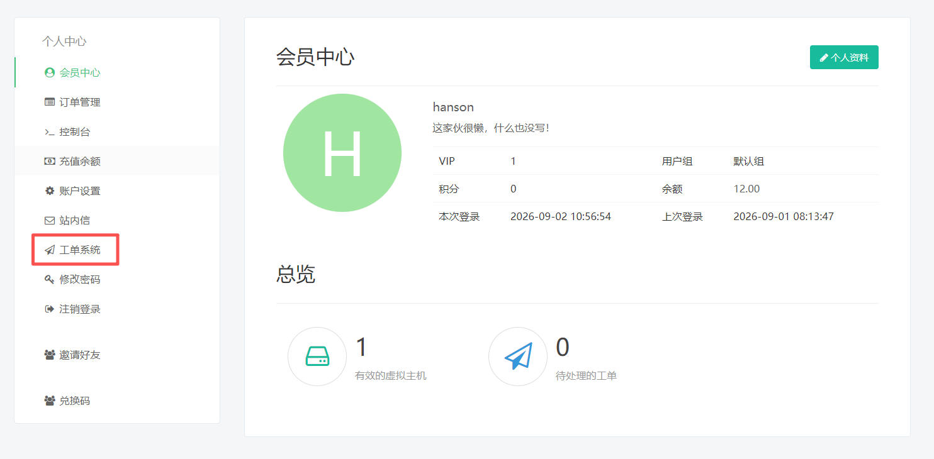
Task: Click the user icon beside 会员中心
Action: point(49,72)
